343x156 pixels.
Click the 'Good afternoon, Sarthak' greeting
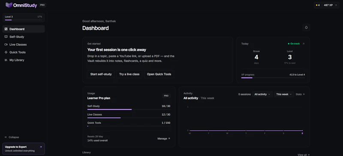pos(99,21)
